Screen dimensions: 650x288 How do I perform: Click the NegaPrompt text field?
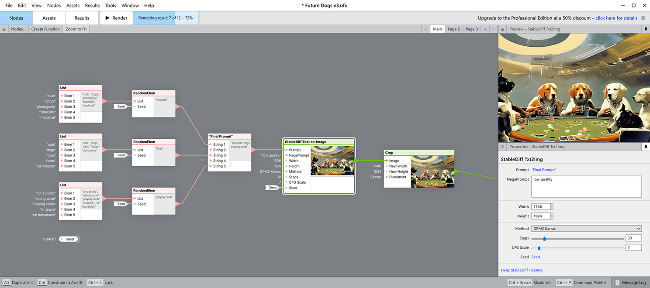[586, 186]
